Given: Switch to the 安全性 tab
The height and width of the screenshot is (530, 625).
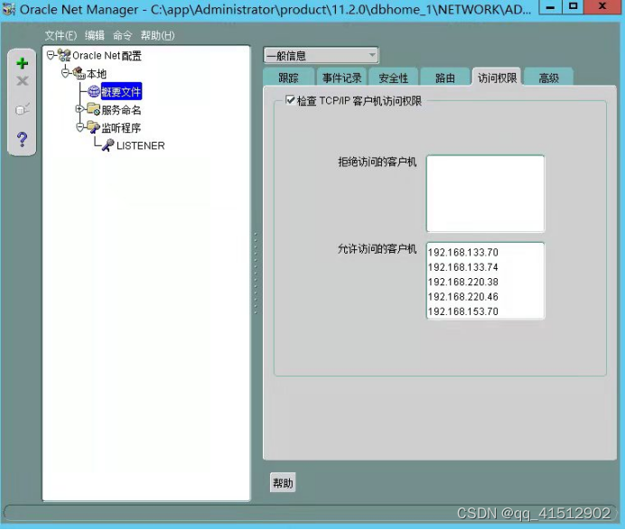Looking at the screenshot, I should 394,78.
